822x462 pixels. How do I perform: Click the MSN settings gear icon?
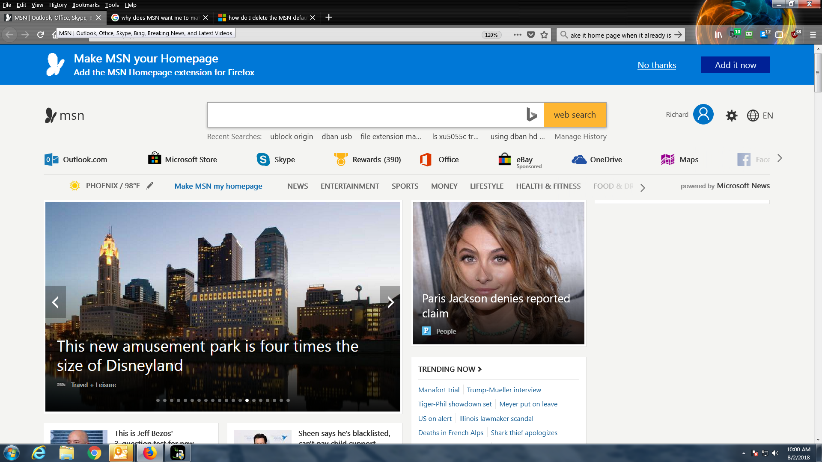click(x=732, y=115)
